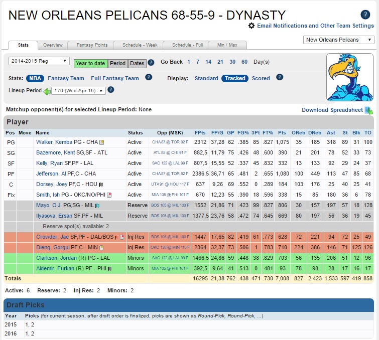Screen dimensions: 379x340
Task: Go to previous lineup period with green arrow
Action: click(x=47, y=91)
